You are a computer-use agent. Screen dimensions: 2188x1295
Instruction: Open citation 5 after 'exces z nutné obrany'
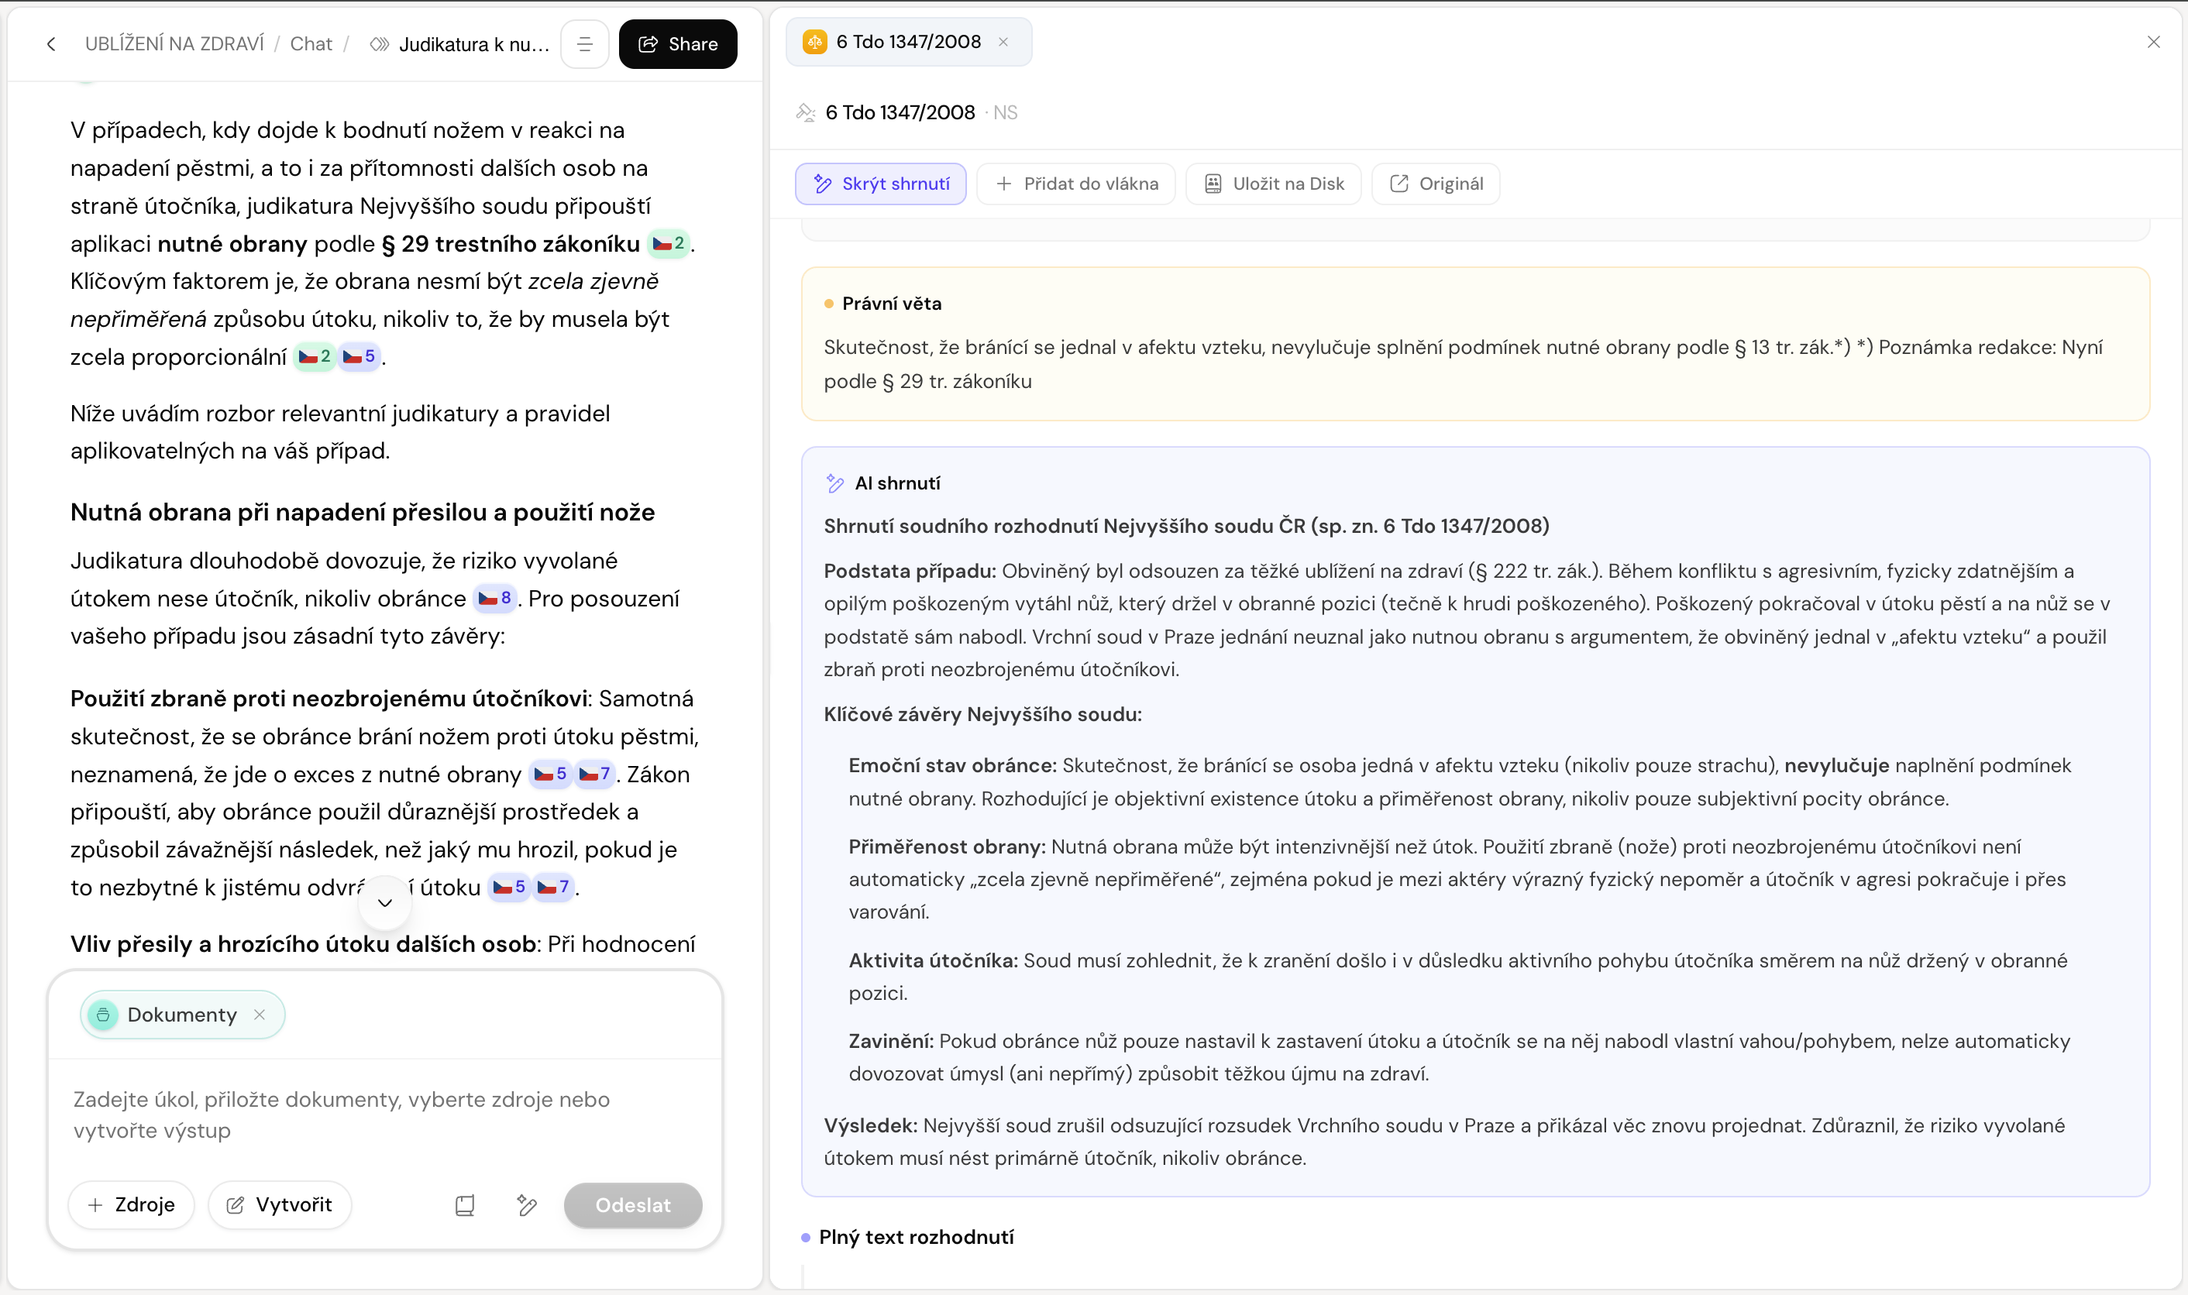551,774
